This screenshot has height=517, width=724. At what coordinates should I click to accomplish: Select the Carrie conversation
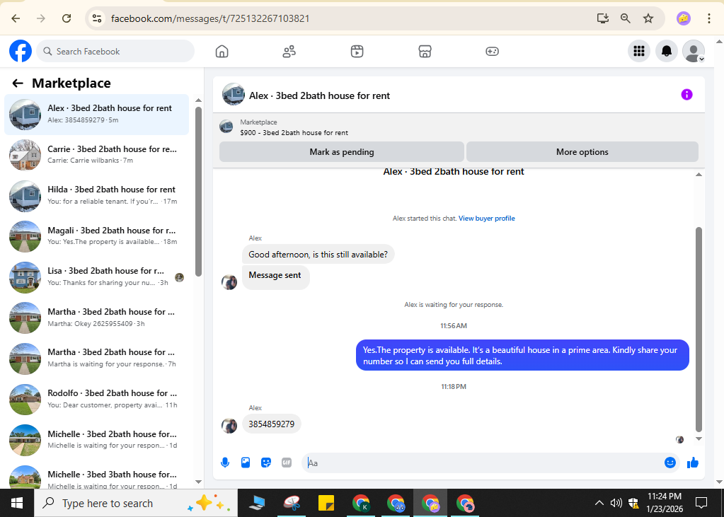(x=96, y=155)
